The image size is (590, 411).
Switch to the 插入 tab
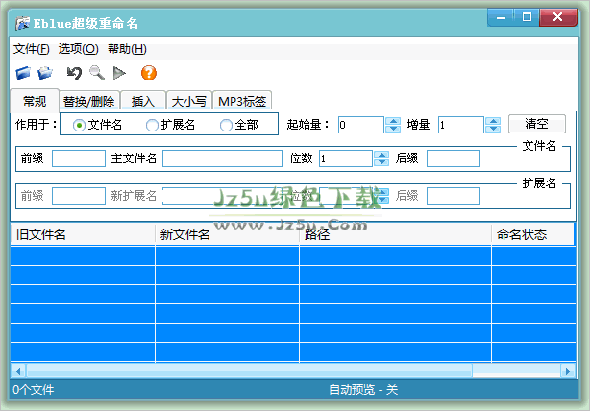tap(142, 101)
